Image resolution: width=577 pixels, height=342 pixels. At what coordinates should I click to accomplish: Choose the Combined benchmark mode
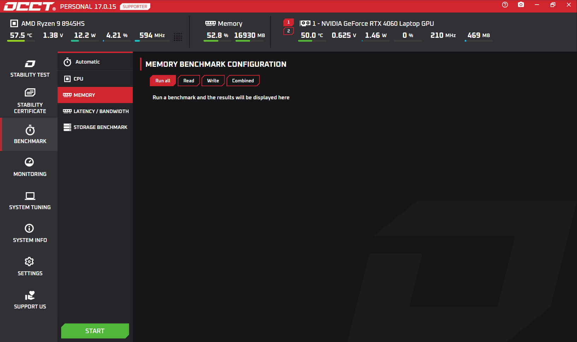243,81
